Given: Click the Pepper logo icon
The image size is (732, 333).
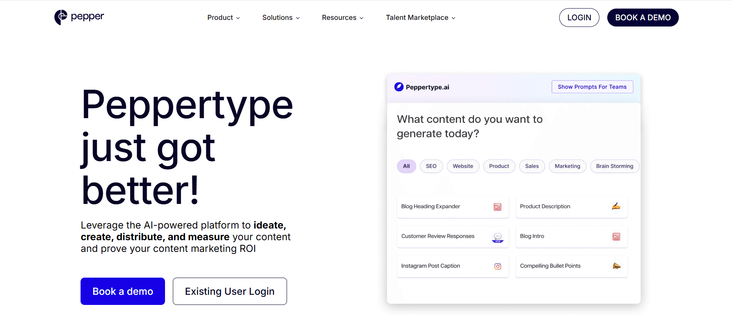Looking at the screenshot, I should tap(61, 17).
